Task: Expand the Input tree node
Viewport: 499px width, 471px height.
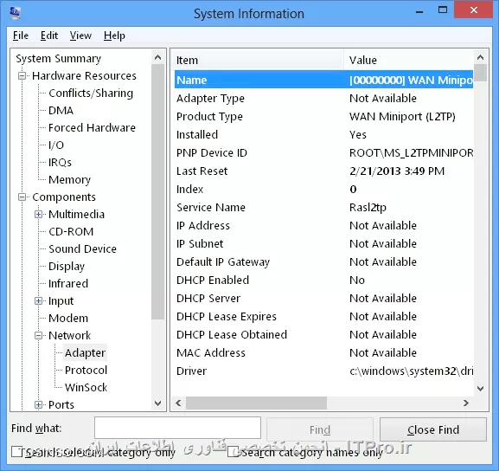Action: (x=38, y=300)
